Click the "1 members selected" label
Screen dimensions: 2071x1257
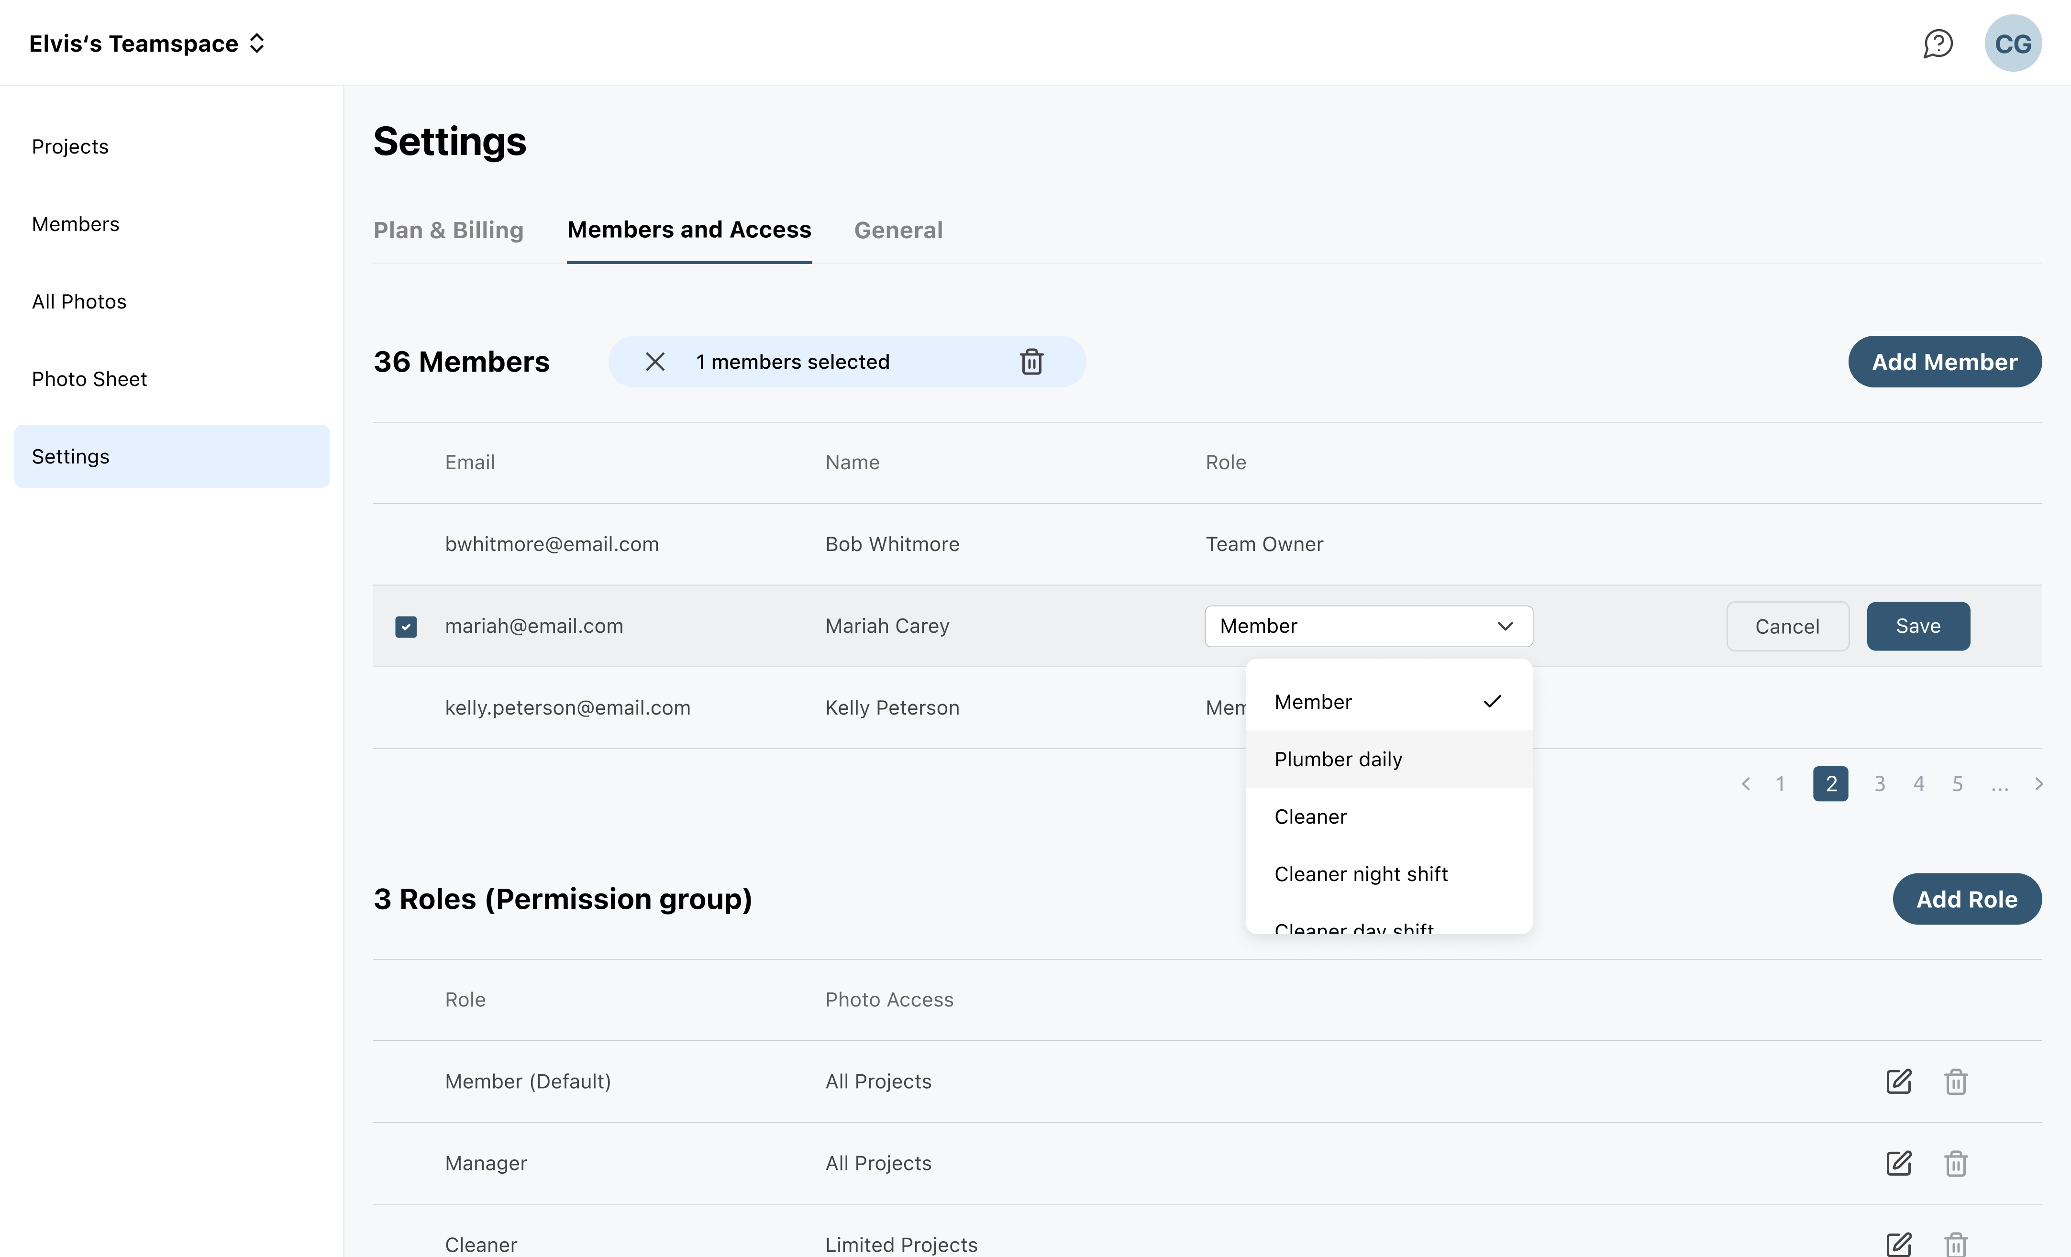792,361
